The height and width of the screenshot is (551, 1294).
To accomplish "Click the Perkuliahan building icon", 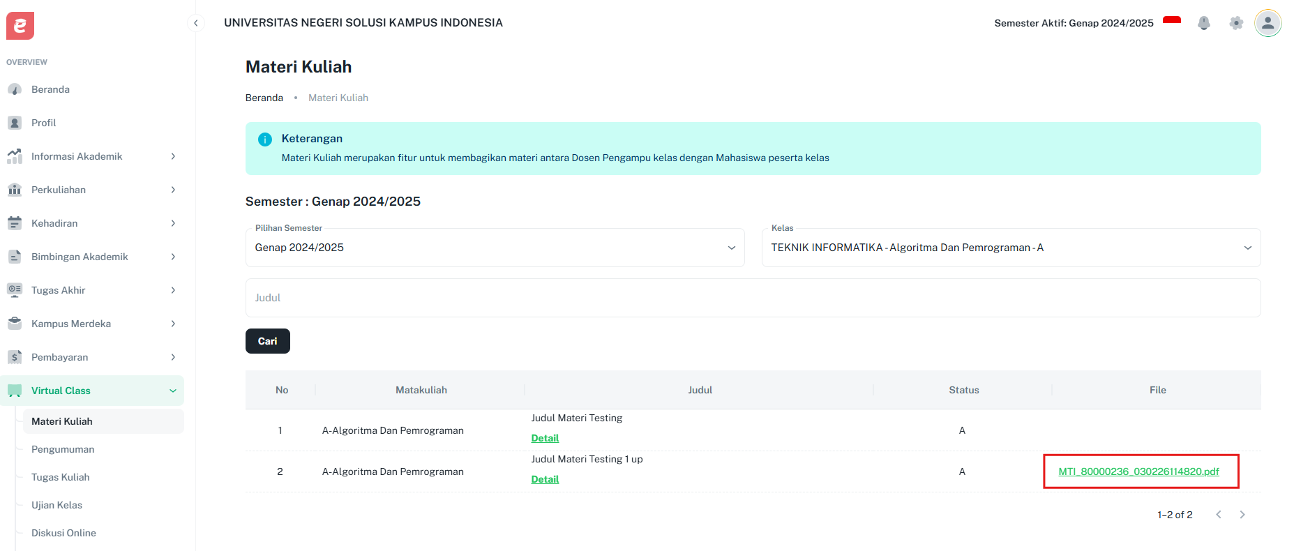I will coord(15,190).
